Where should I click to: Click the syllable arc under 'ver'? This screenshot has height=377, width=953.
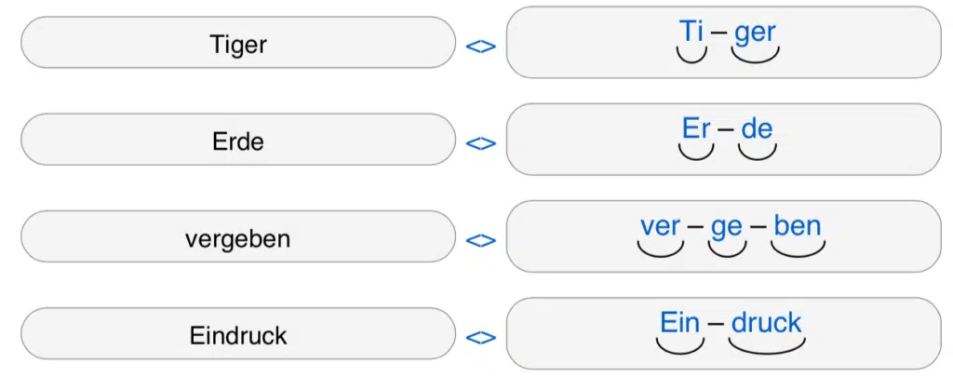point(660,250)
